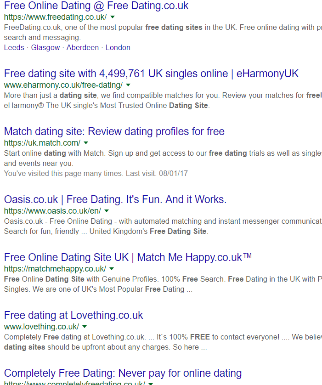
Task: Expand dropdown arrow next to freedating.co.uk URL
Action: (x=113, y=17)
